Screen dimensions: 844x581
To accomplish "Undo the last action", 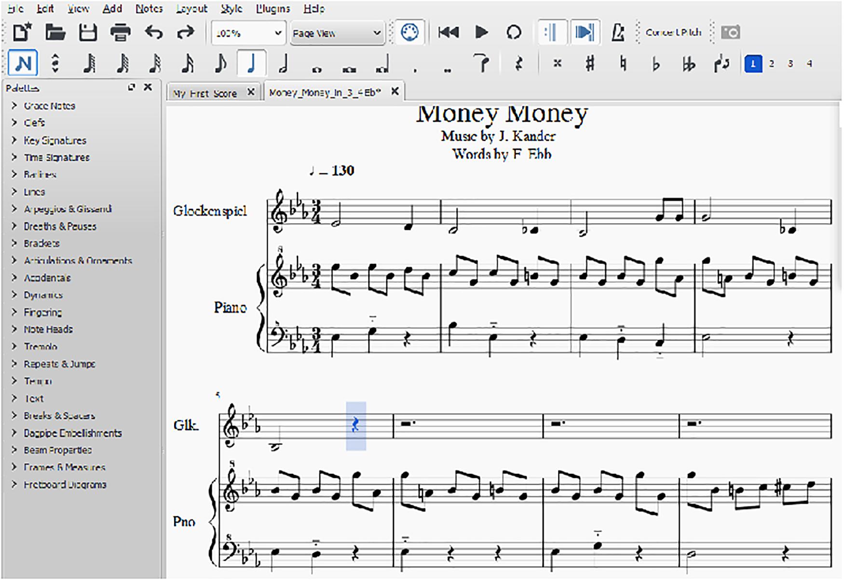I will (154, 32).
